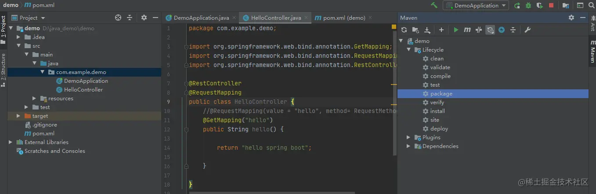The height and width of the screenshot is (194, 596).
Task: Click Execute Maven Goal 'm' icon
Action: [467, 30]
